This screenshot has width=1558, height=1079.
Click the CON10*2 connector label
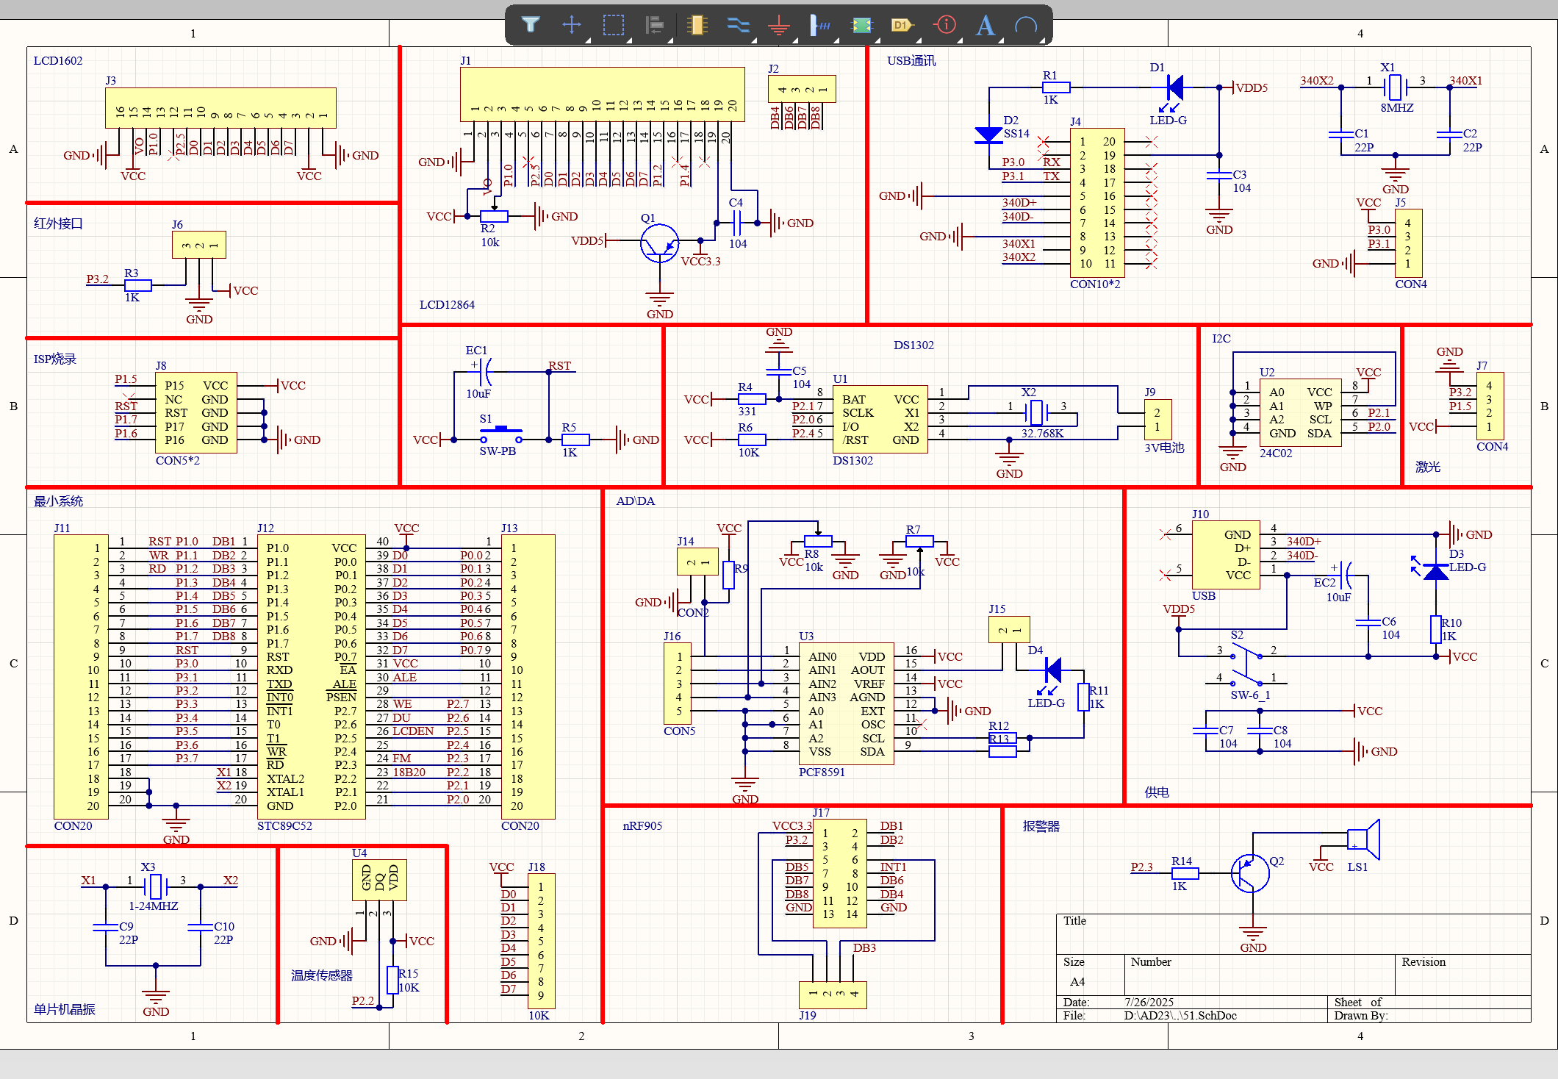[x=1095, y=284]
